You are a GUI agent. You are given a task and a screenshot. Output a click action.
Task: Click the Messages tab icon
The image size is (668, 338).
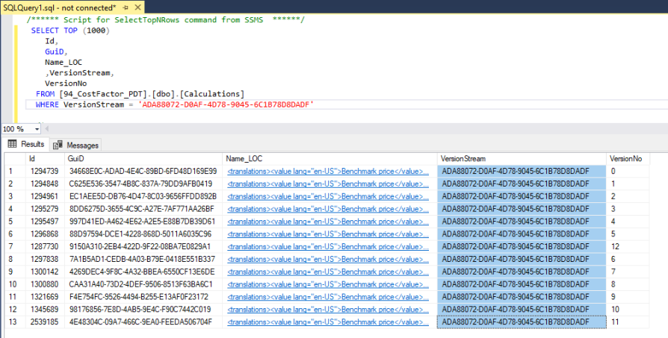tap(58, 145)
